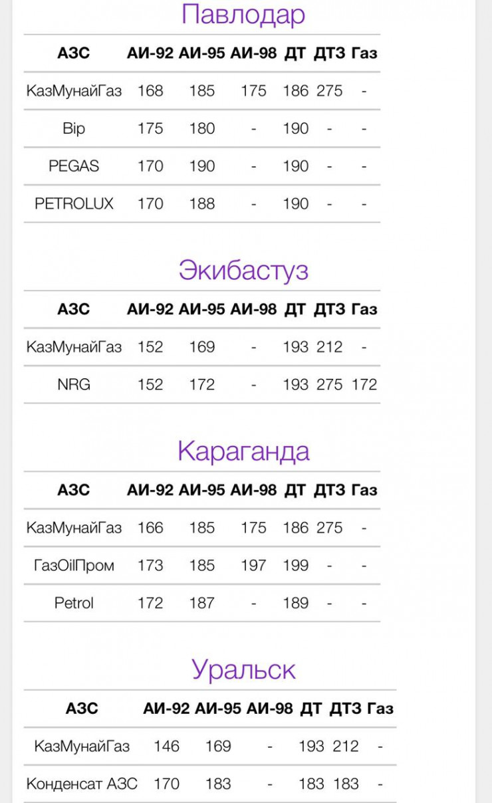Select the ГазOilПром station name
Image resolution: width=492 pixels, height=803 pixels.
(74, 566)
